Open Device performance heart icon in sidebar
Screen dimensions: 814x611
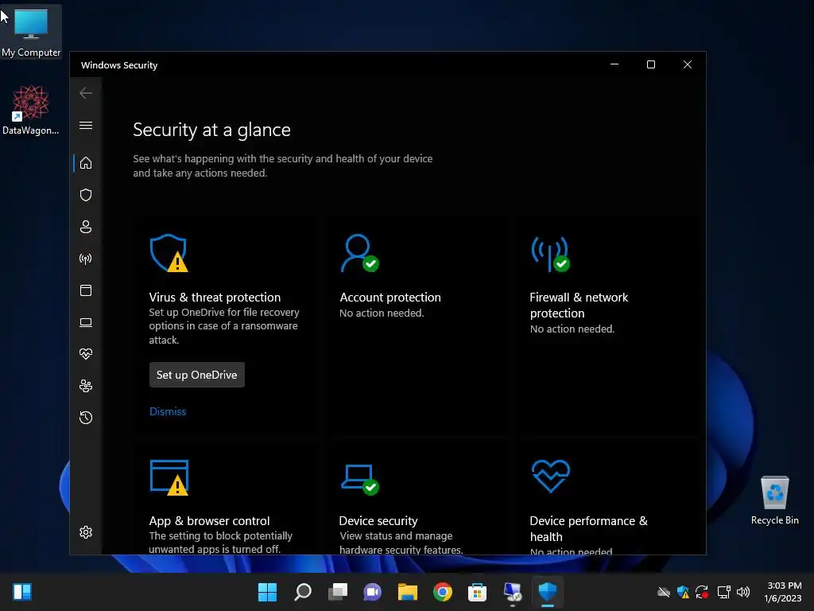[x=86, y=354]
